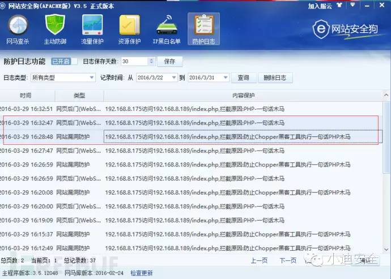Open the IP黑白名单 router module
391x279 pixels.
[167, 30]
